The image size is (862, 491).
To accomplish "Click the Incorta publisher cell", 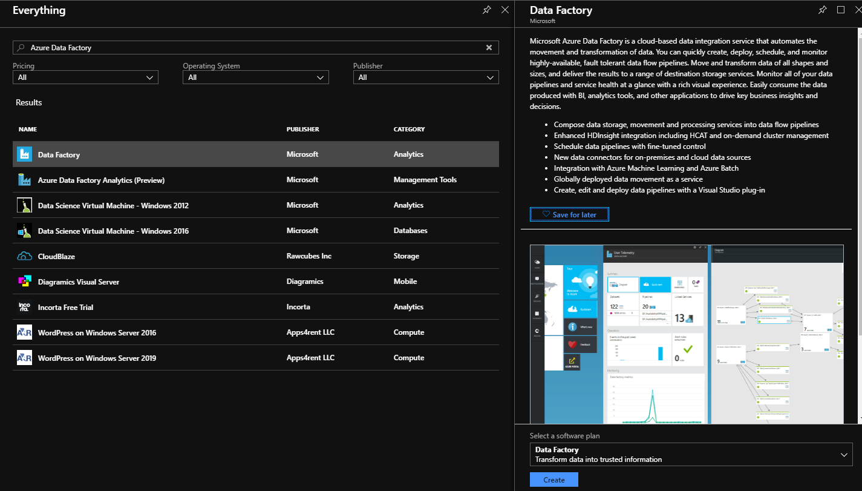I will pyautogui.click(x=298, y=307).
